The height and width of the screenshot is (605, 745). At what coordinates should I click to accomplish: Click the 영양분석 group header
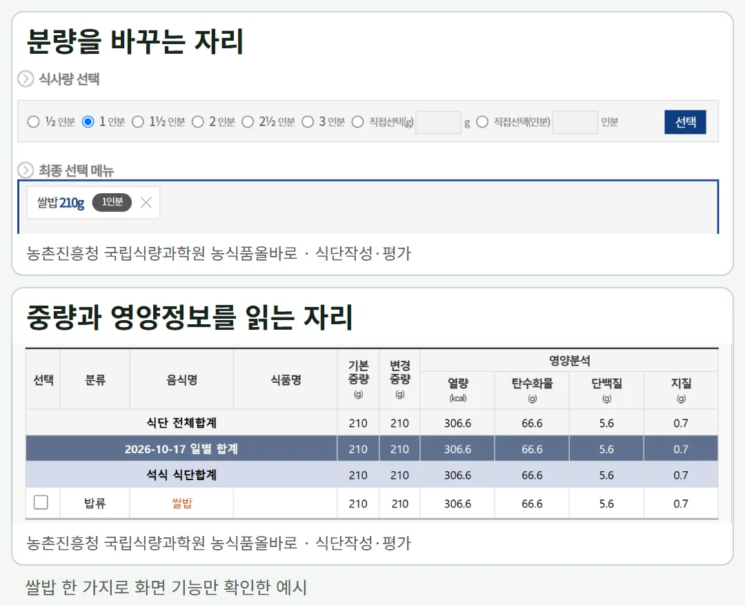tap(569, 361)
